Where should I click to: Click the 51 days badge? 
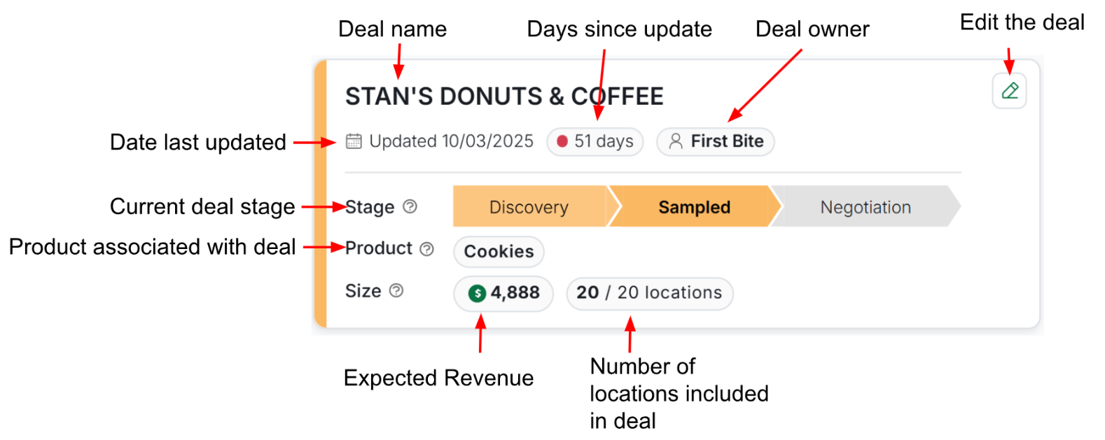pos(595,141)
